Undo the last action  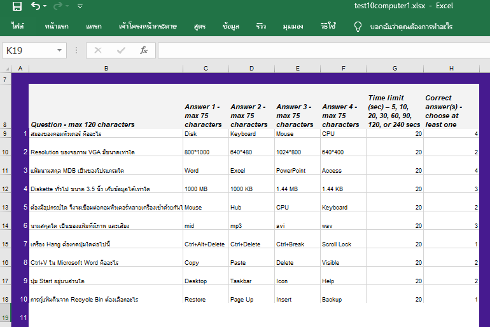coord(36,6)
